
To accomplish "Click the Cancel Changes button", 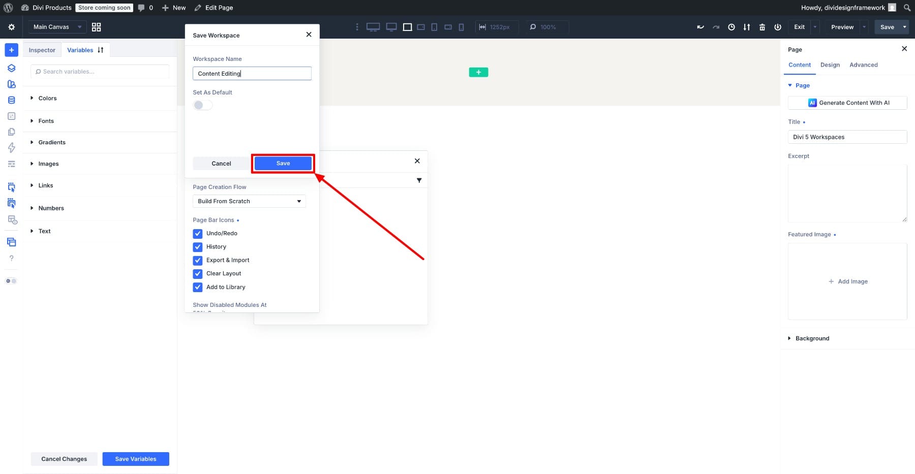I will pyautogui.click(x=64, y=459).
